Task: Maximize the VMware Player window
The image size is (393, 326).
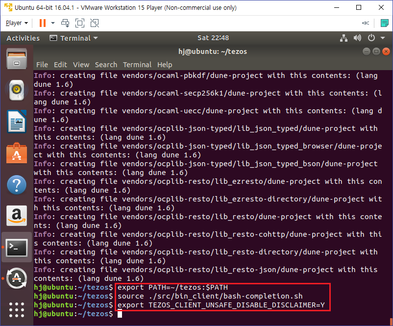Action: [x=359, y=7]
